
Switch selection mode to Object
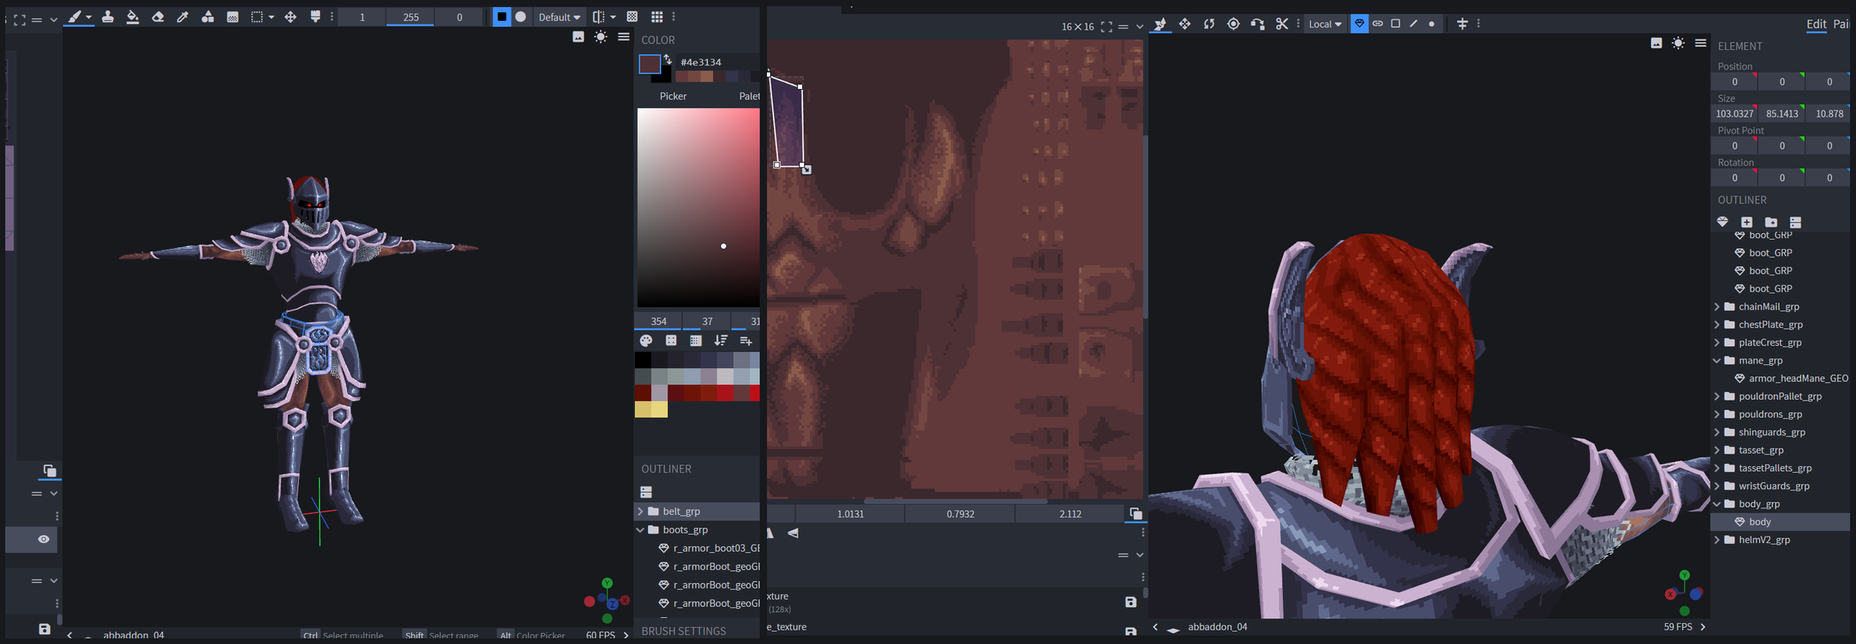click(x=1359, y=24)
